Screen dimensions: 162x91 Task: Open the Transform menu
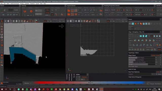coord(32,4)
